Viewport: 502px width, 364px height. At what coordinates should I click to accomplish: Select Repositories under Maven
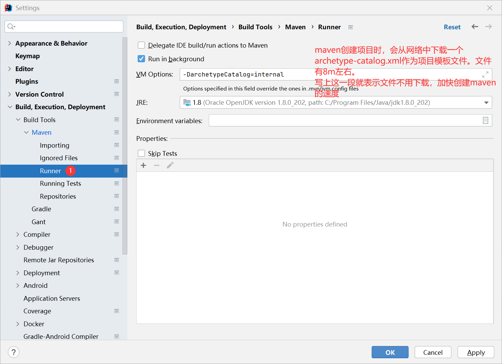pyautogui.click(x=58, y=196)
